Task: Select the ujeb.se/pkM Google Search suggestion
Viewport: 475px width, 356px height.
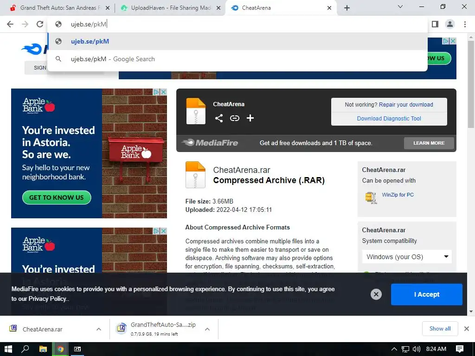Action: click(x=237, y=59)
